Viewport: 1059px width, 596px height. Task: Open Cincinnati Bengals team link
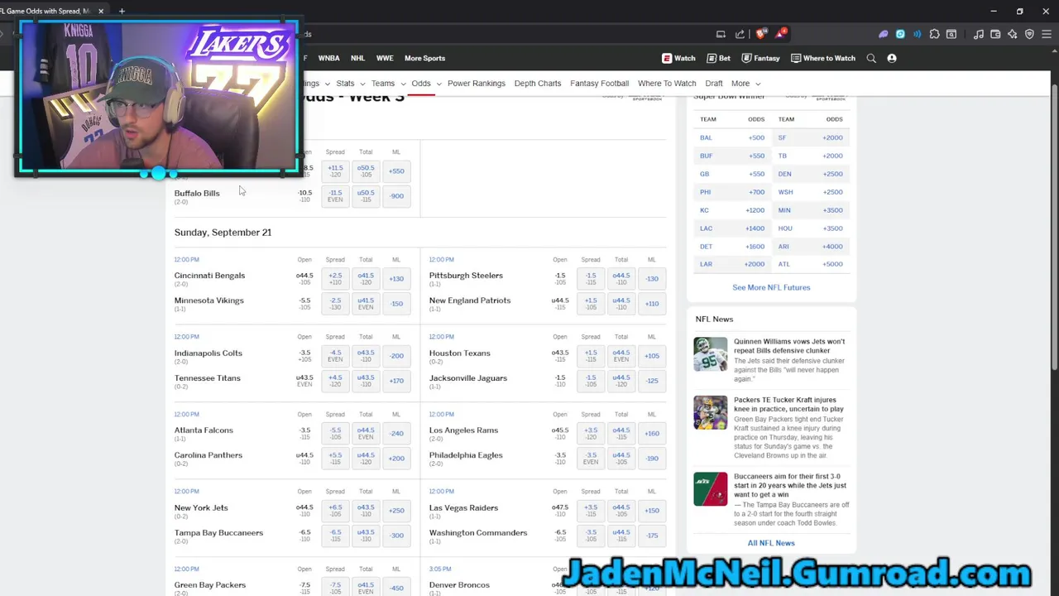[209, 276]
